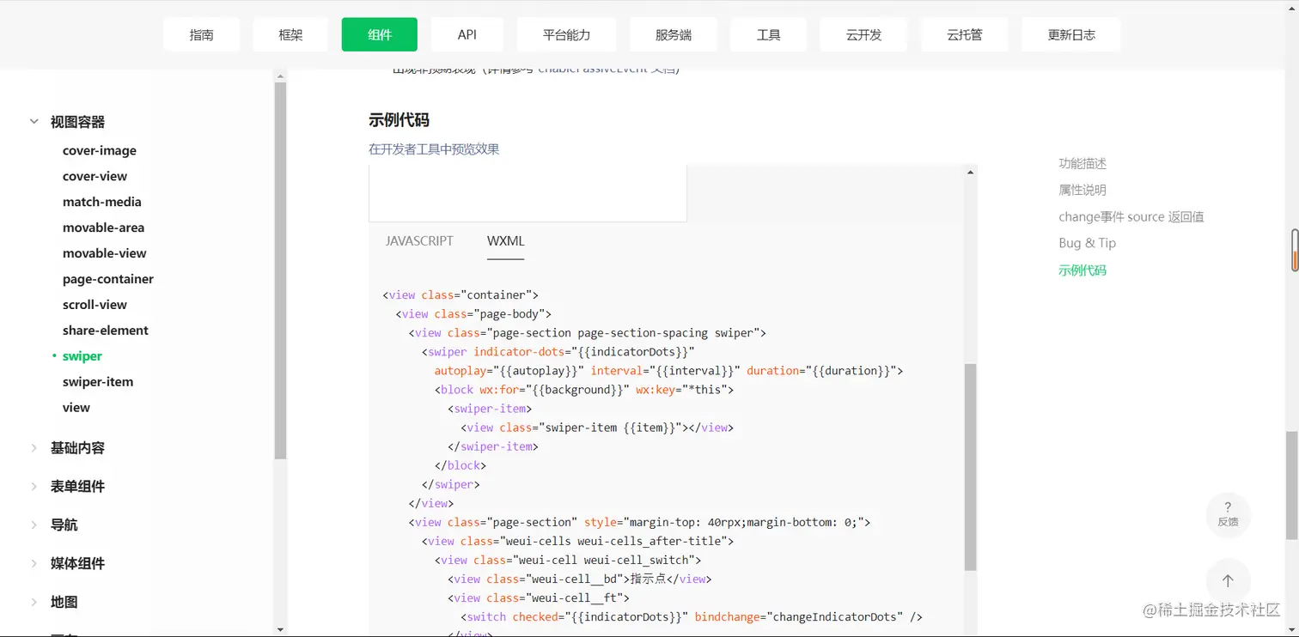Click the 反馈 question-mark button
Screen dimensions: 1299x637
(x=1228, y=514)
